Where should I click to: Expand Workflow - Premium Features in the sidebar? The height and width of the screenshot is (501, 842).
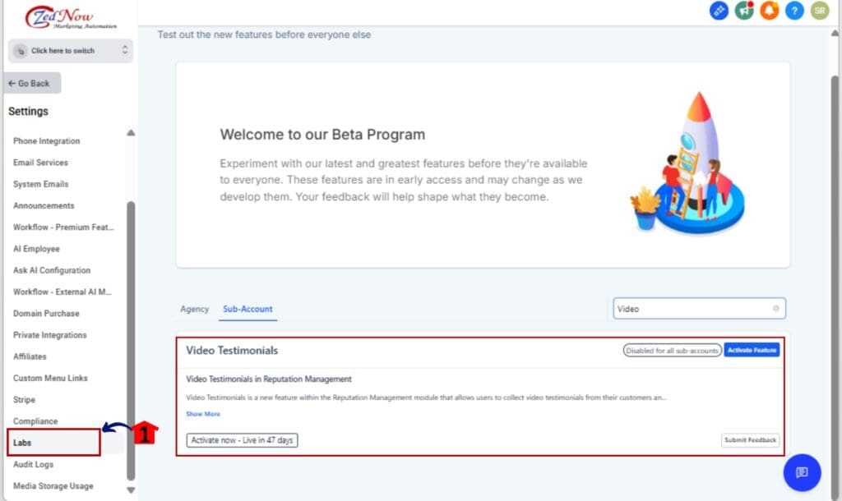pos(63,227)
